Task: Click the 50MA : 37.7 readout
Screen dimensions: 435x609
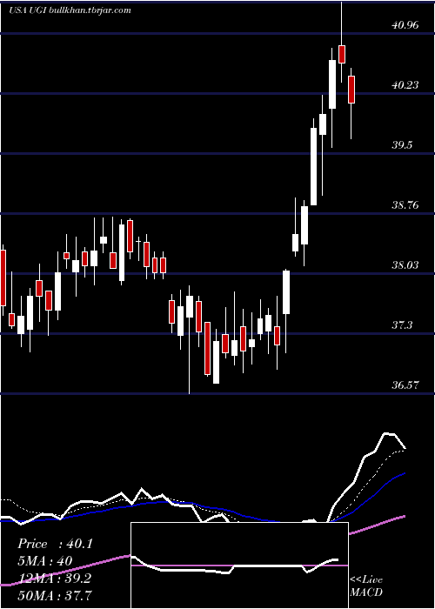Action: tap(54, 595)
